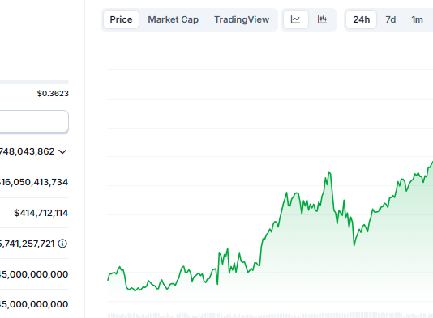The height and width of the screenshot is (318, 433).
Task: Choose the 1m time range
Action: (x=417, y=19)
